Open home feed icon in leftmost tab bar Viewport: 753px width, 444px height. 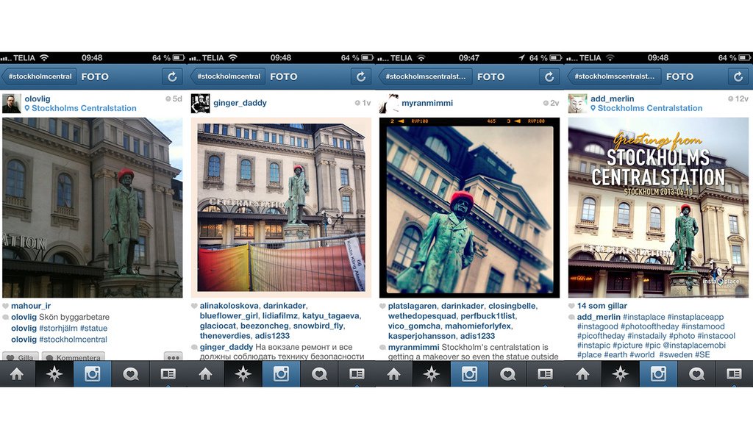coord(16,374)
